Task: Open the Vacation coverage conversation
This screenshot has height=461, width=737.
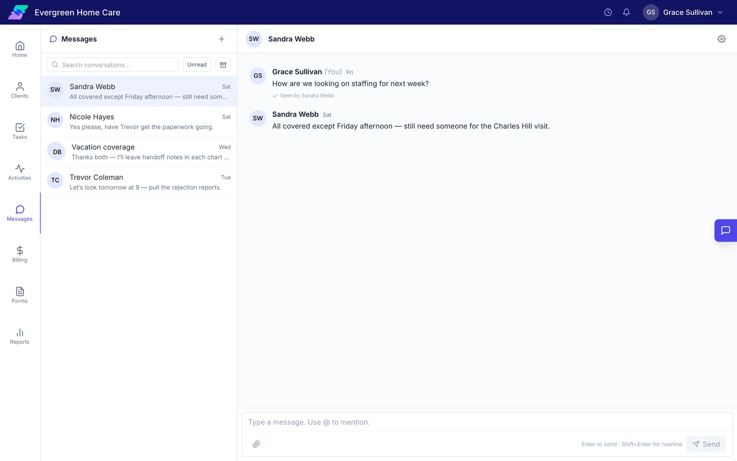Action: 139,152
